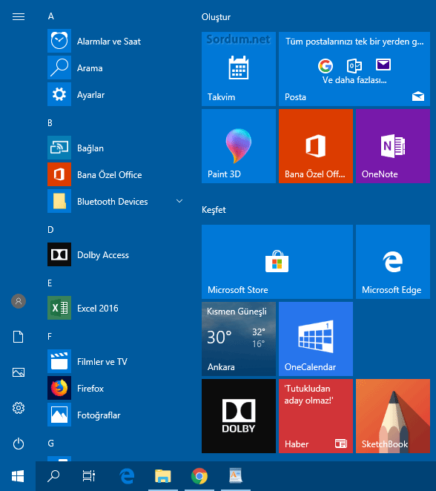The height and width of the screenshot is (491, 436).
Task: Open the Ayarlar gear icon in app list
Action: click(59, 94)
